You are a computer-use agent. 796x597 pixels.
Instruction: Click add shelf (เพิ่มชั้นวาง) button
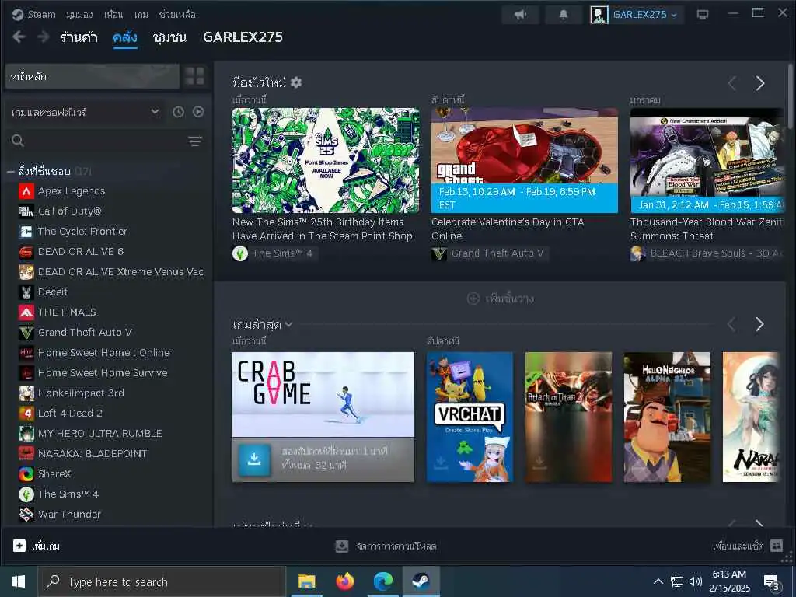500,298
